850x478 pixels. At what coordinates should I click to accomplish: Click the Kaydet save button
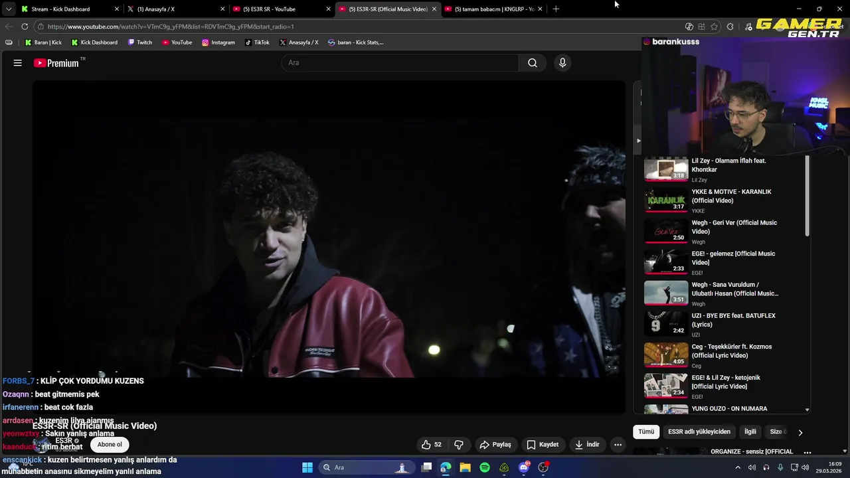[543, 445]
